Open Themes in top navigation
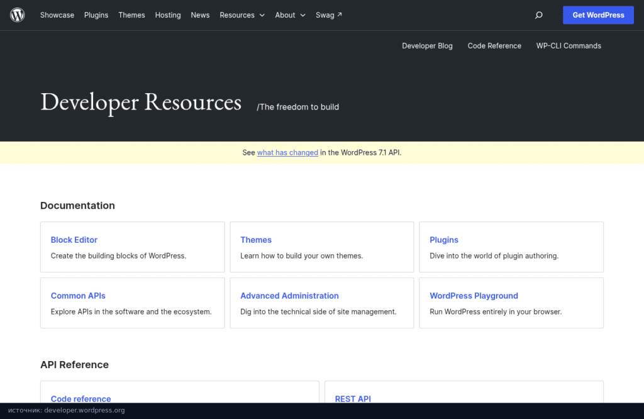This screenshot has width=644, height=419. (131, 15)
